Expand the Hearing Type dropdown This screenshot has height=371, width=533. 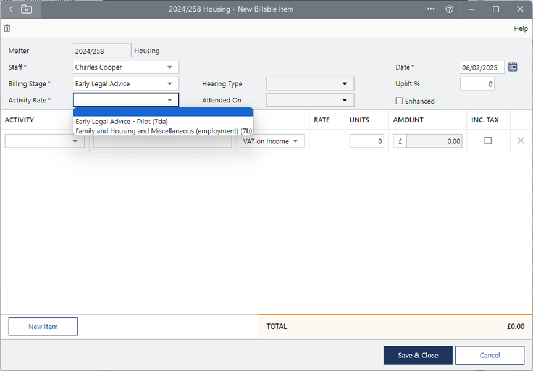[x=345, y=84]
